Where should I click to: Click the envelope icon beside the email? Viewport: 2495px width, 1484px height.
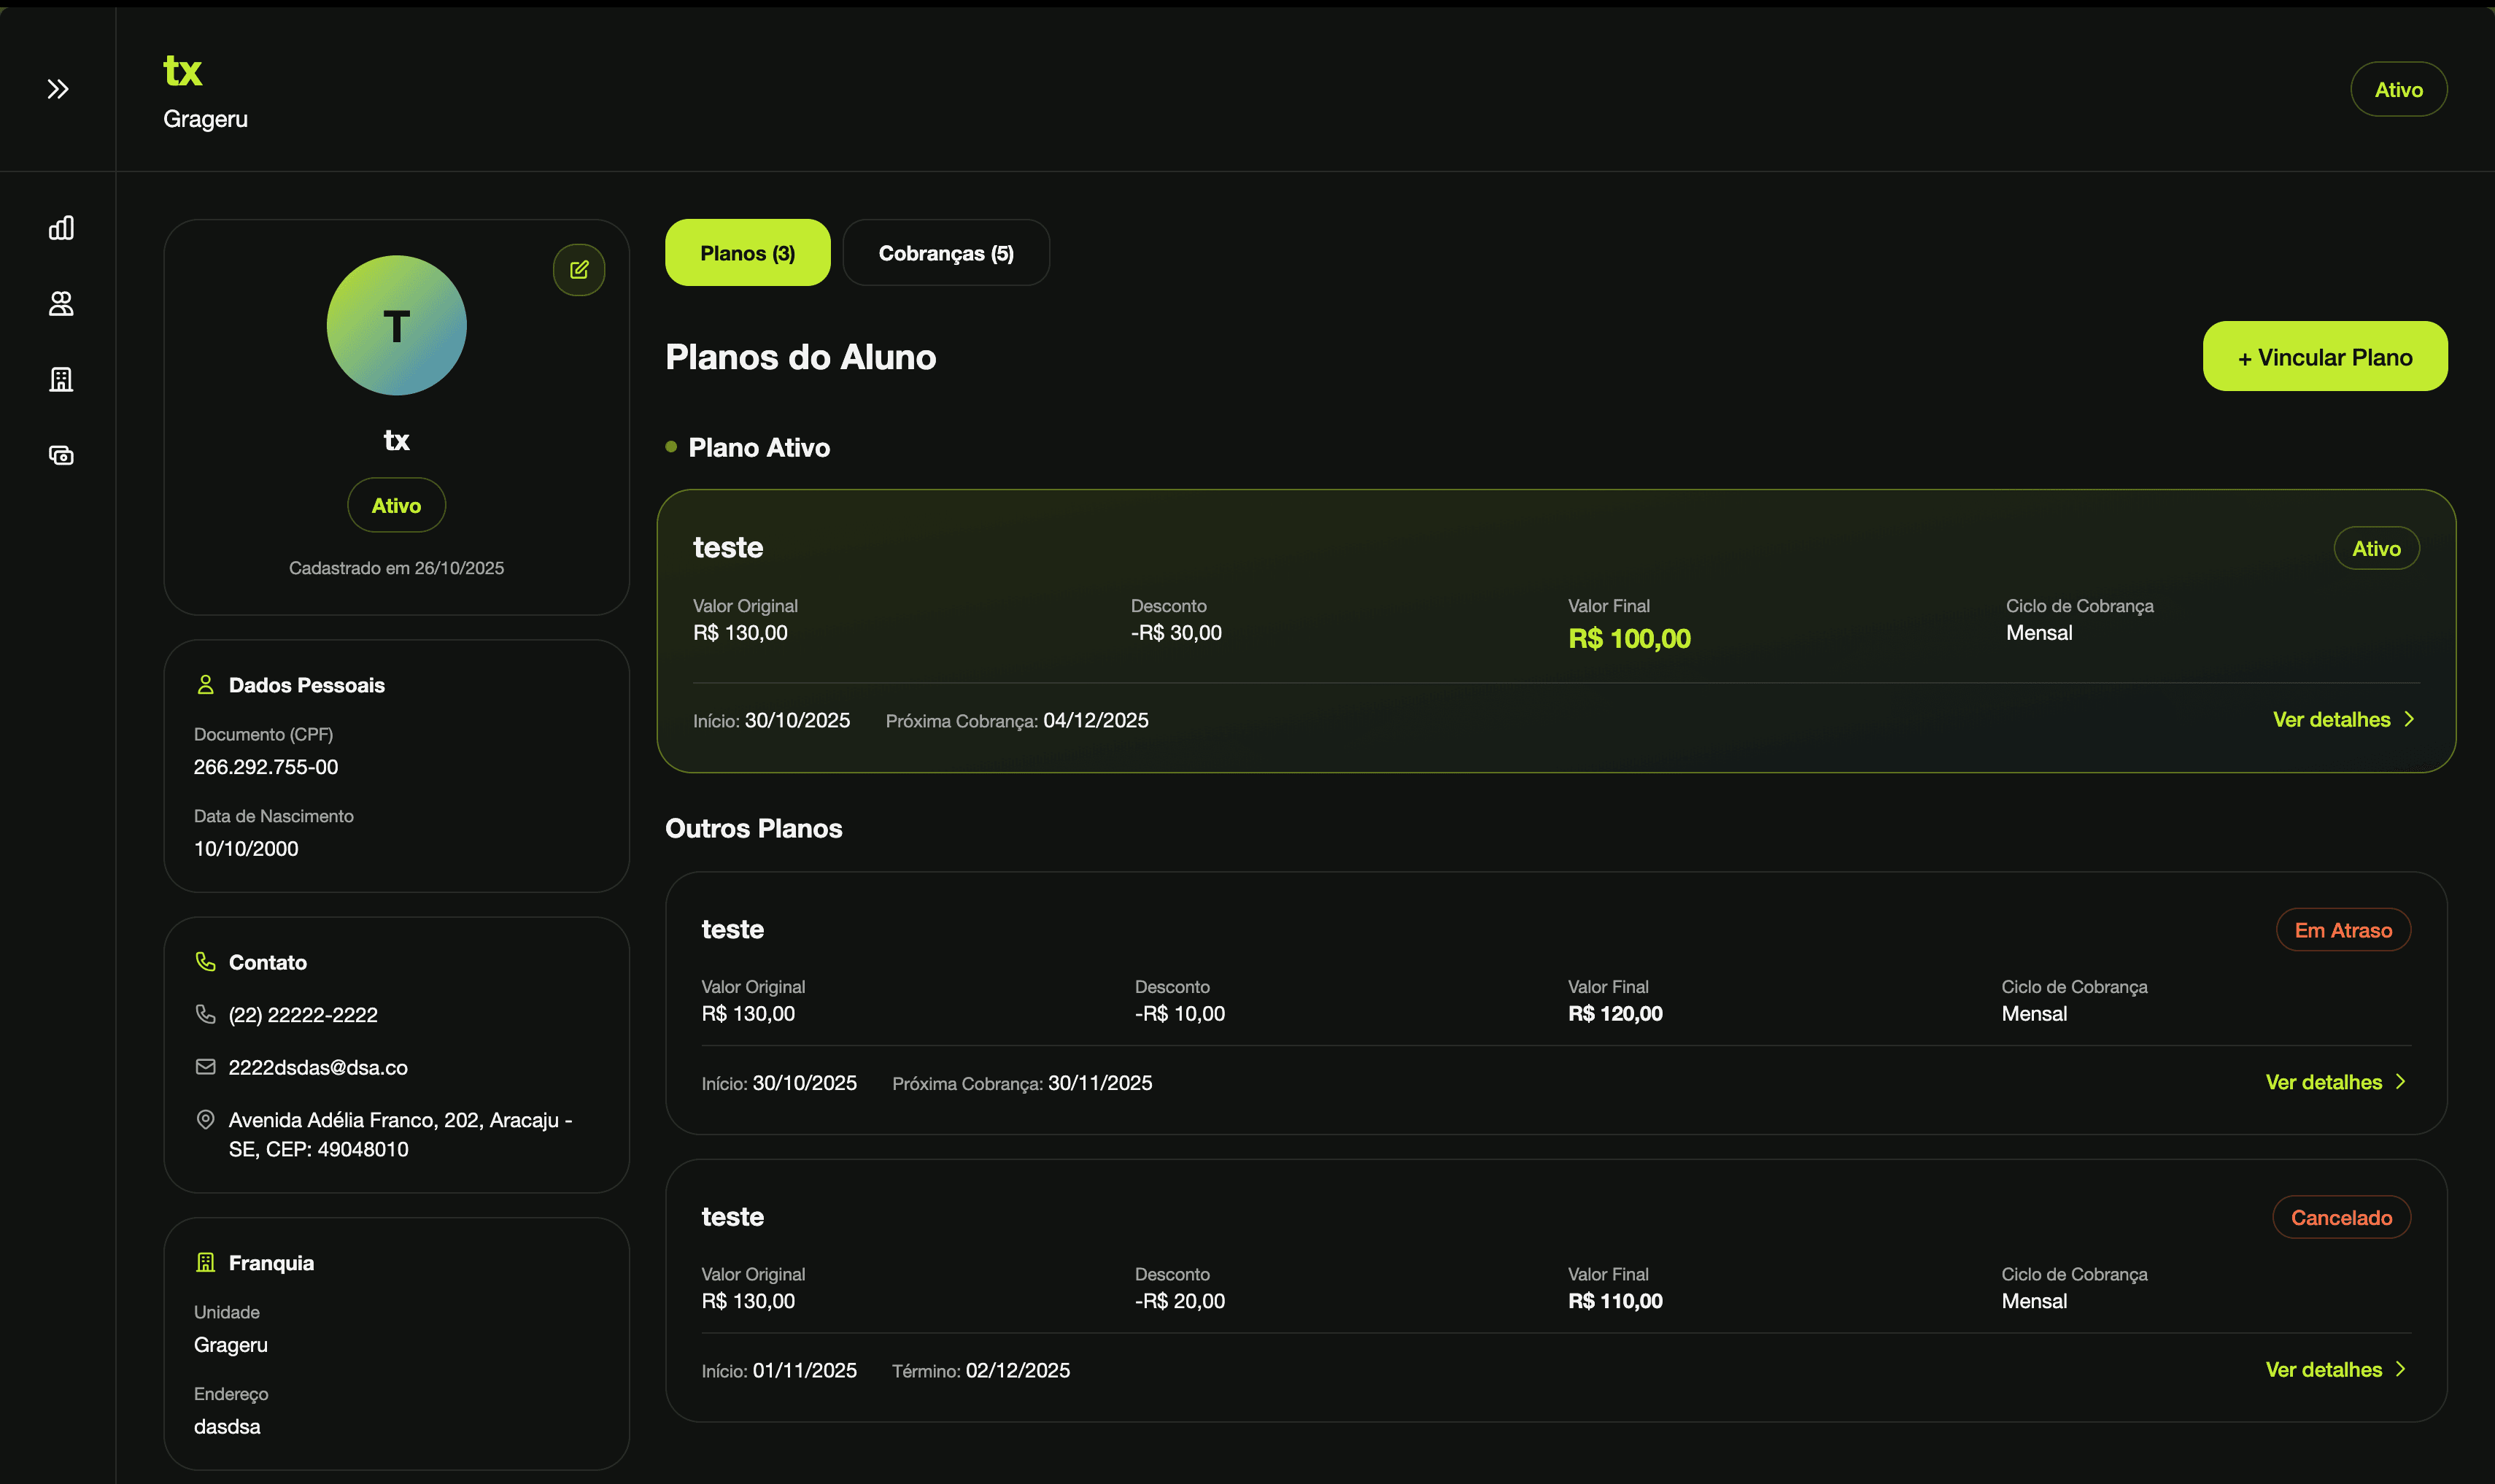coord(205,1067)
